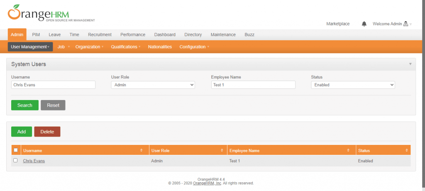Open the notifications bell icon
425x191 pixels.
[x=364, y=24]
